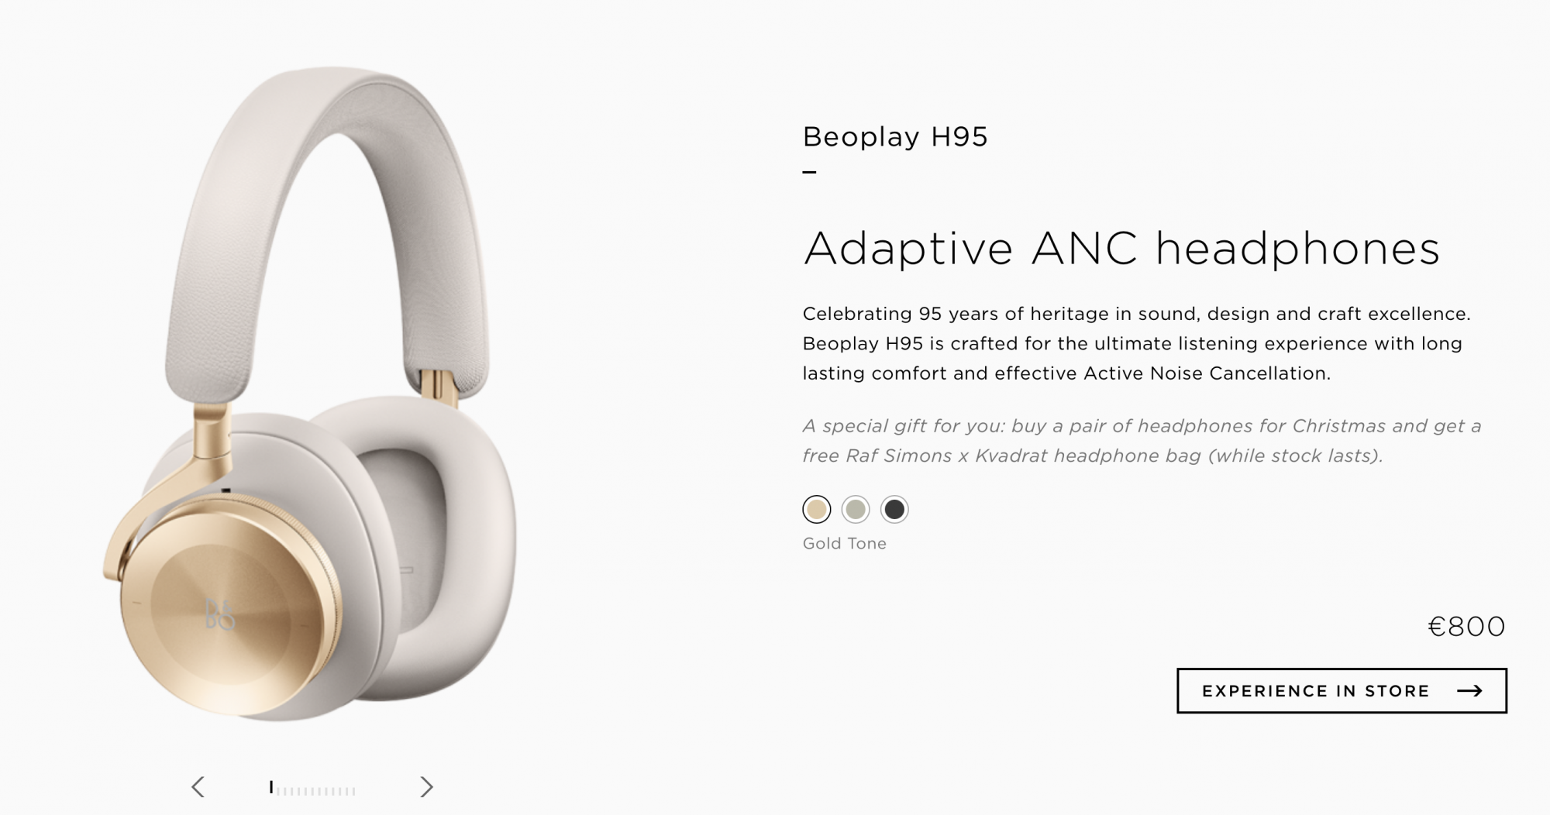Click the Celebrating 95 years description paragraph

[1137, 343]
